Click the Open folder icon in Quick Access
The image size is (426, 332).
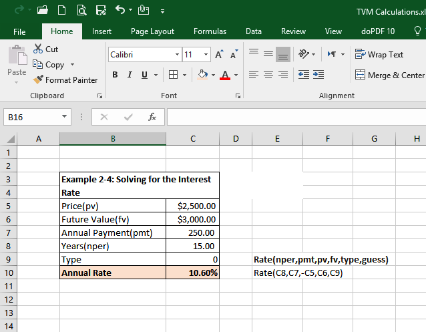pos(43,10)
